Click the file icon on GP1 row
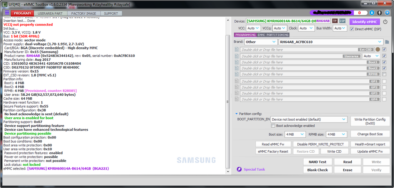The height and width of the screenshot is (188, 394). pyautogui.click(x=236, y=82)
